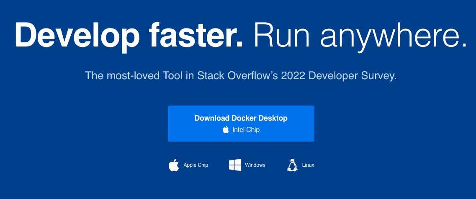Click the Apple logo next to Apple Chip
Viewport: 476px width, 199px height.
tap(174, 165)
